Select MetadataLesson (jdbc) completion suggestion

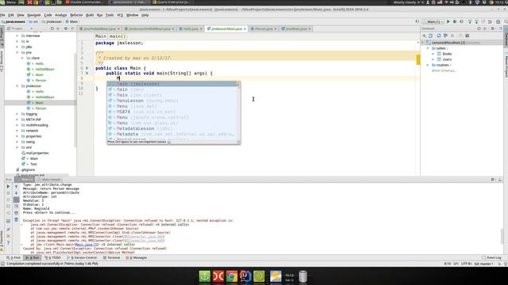click(x=174, y=128)
